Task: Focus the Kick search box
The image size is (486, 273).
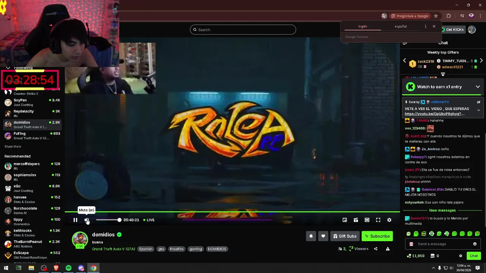Action: pos(243,30)
